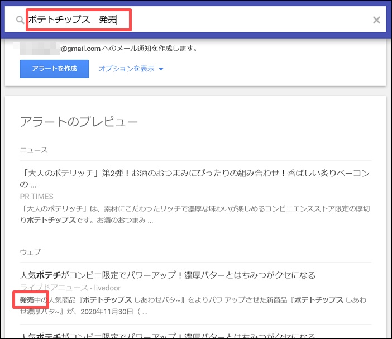392x339 pixels.
Task: Focus the ポテトチップス 発売 search field
Action: (x=223, y=20)
